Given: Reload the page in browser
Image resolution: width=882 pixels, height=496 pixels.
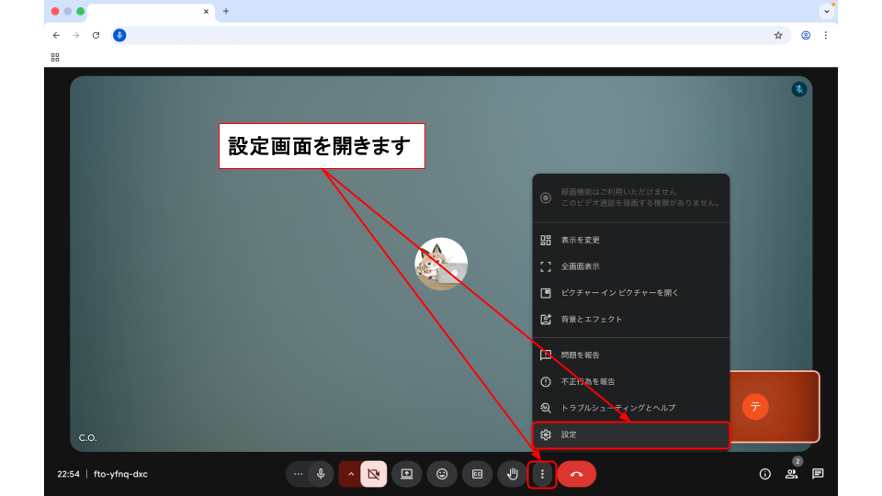Looking at the screenshot, I should pos(96,35).
